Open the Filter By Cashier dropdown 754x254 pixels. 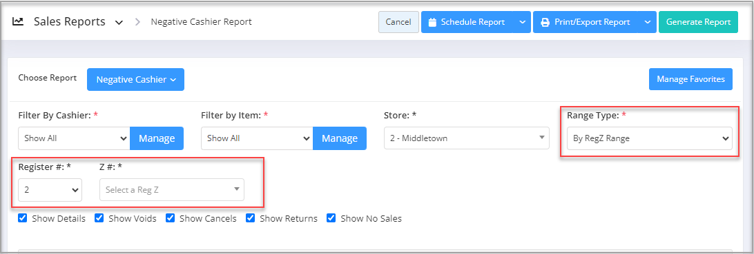74,138
